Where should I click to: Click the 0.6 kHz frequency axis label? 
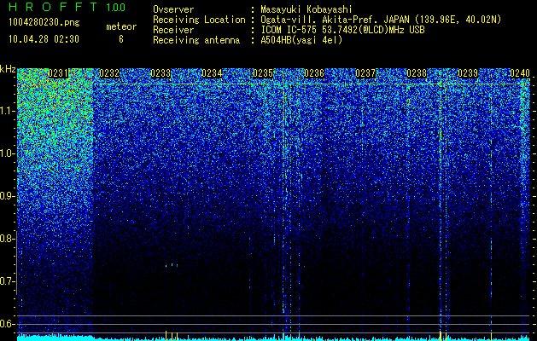8,324
